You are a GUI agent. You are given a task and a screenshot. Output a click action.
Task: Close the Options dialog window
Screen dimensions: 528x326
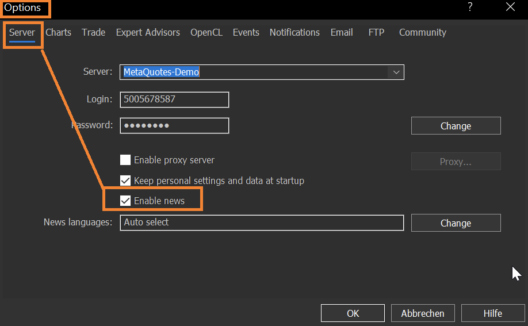tap(510, 7)
